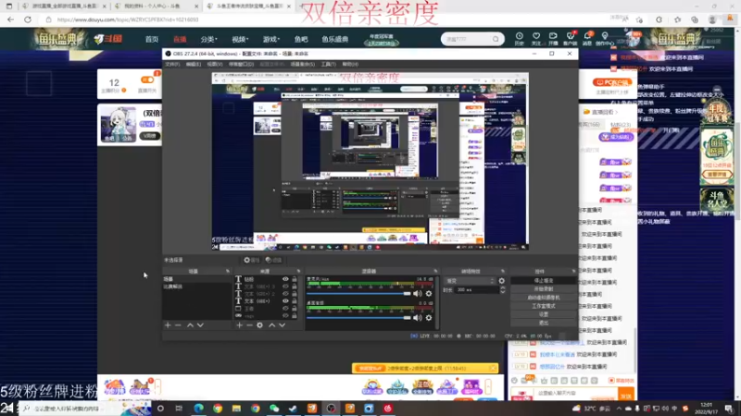
Task: Open WeChat from the taskbar
Action: click(274, 408)
